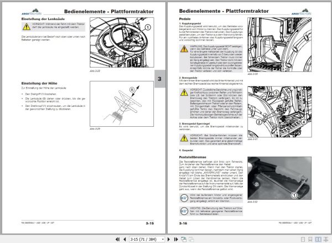Go to the previous page

pos(124,239)
